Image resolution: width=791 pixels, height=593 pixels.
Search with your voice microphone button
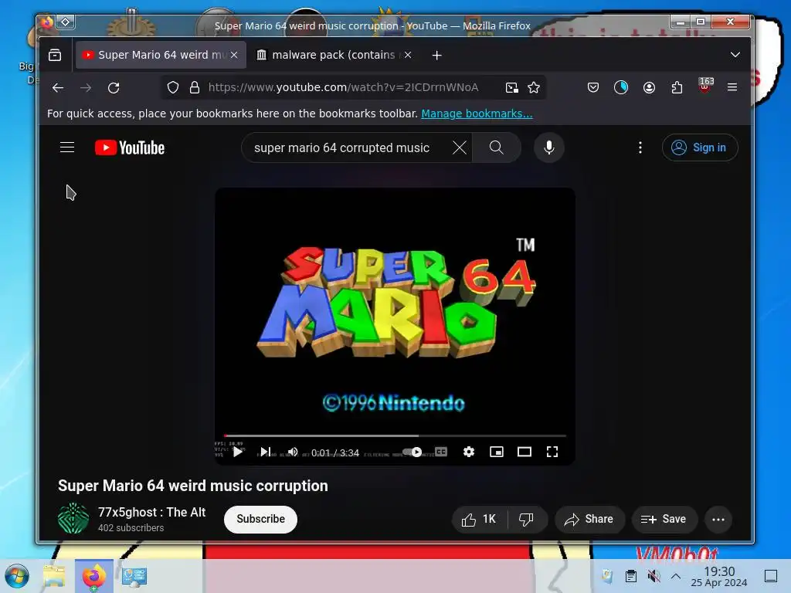click(549, 147)
